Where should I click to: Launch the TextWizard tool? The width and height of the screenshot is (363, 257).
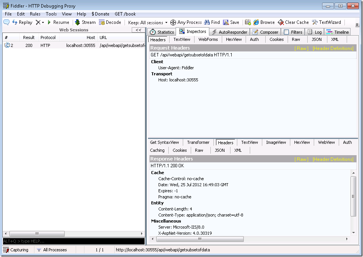click(x=326, y=22)
